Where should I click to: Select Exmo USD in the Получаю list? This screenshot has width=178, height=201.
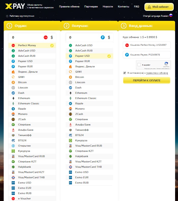pos(89,172)
